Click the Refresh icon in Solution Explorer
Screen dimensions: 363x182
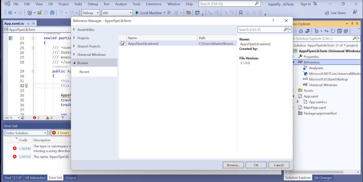pyautogui.click(x=333, y=31)
